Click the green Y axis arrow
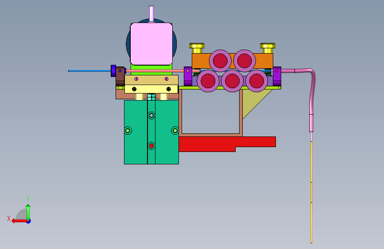Image resolution: width=384 pixels, height=249 pixels. point(28,212)
